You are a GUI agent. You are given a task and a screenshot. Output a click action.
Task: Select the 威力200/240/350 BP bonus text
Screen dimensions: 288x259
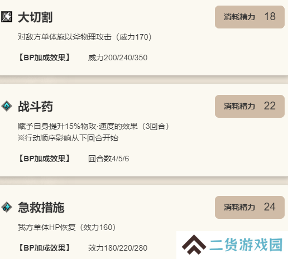click(118, 57)
